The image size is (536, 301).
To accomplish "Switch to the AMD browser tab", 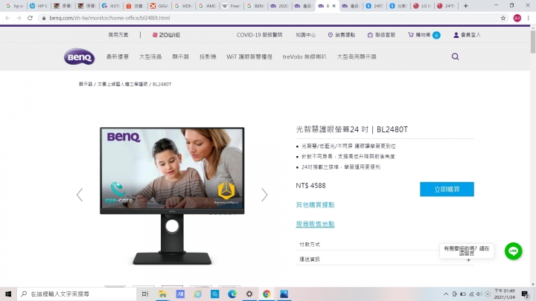I will (207, 6).
